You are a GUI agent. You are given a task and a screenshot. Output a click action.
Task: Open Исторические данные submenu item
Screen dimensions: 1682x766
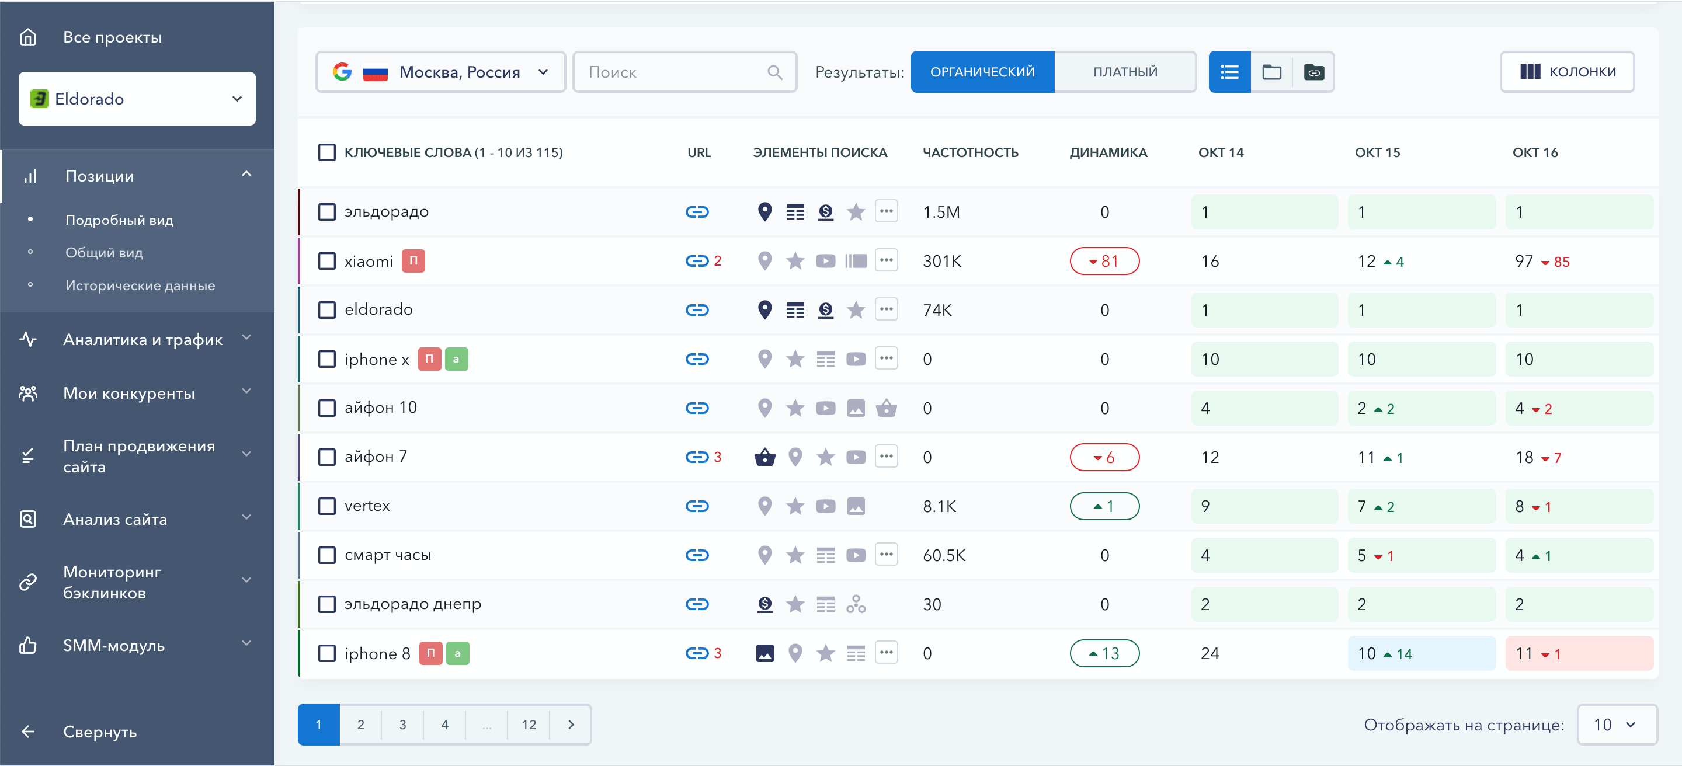tap(140, 285)
